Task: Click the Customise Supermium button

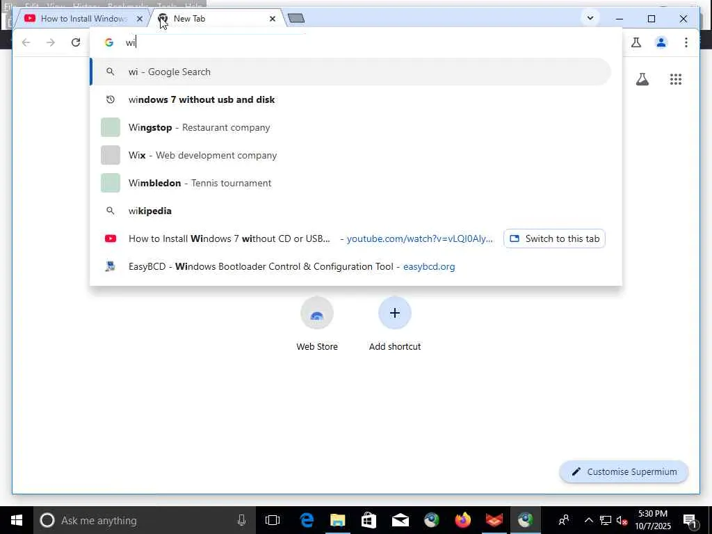Action: [624, 472]
